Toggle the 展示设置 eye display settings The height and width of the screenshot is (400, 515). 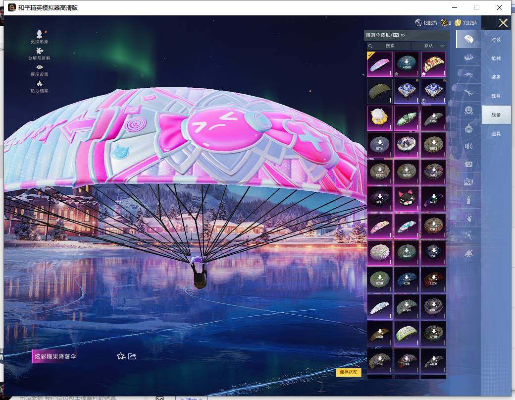coord(40,70)
